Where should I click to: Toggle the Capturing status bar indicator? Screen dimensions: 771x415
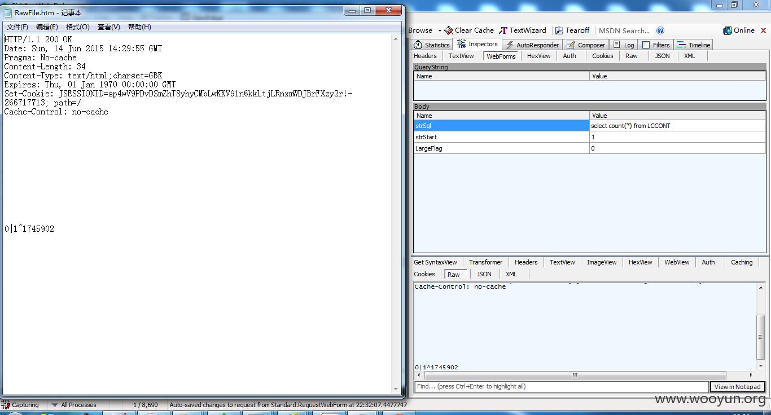(20, 405)
